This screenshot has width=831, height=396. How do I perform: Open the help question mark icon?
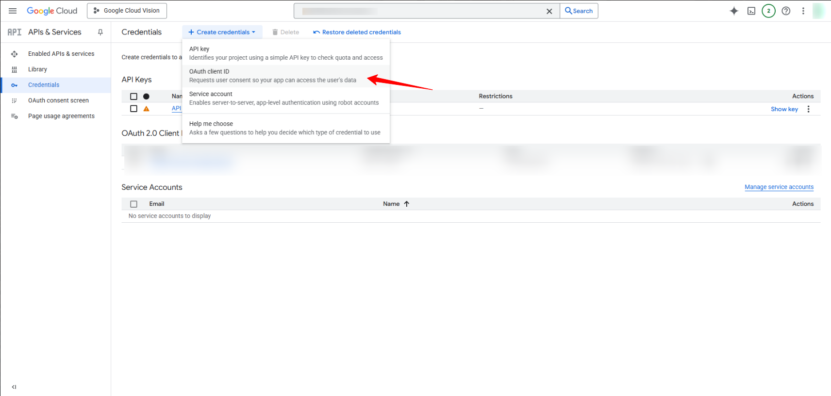coord(786,11)
